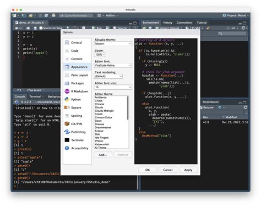This screenshot has height=206, width=261.
Task: Open the Addins dropdown menu
Action: [112, 15]
